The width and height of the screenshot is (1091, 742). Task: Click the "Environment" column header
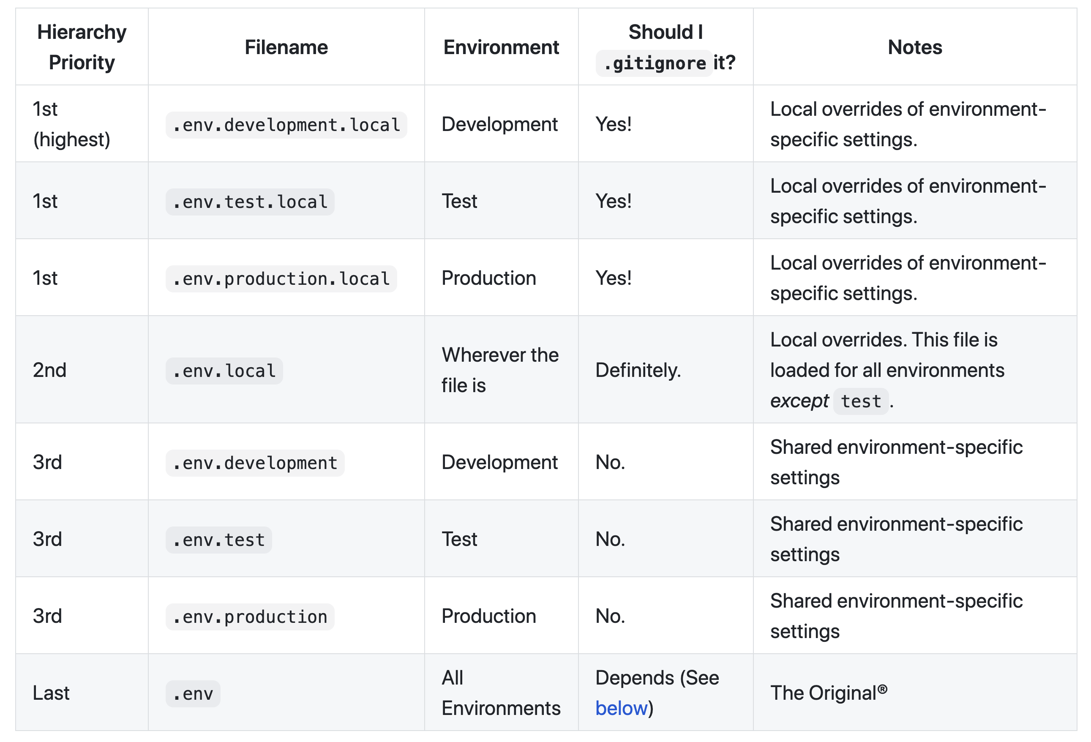pos(501,47)
